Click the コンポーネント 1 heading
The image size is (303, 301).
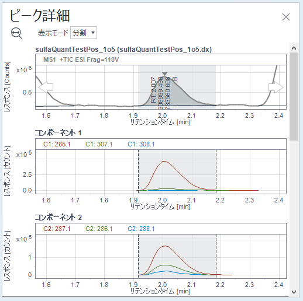point(58,133)
